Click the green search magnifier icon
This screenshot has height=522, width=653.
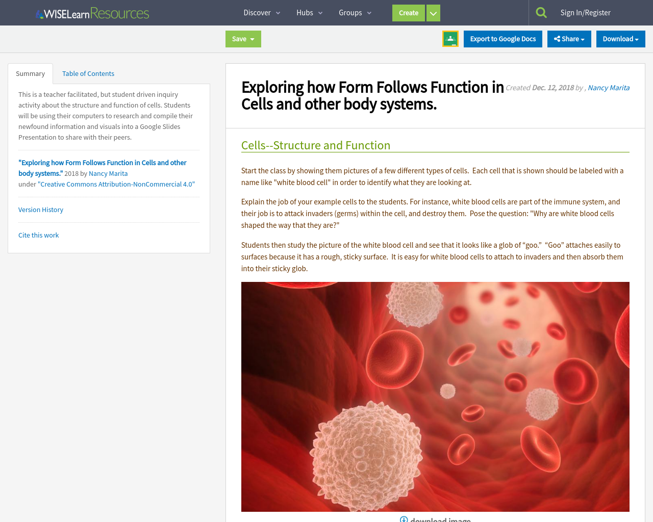[x=541, y=13]
